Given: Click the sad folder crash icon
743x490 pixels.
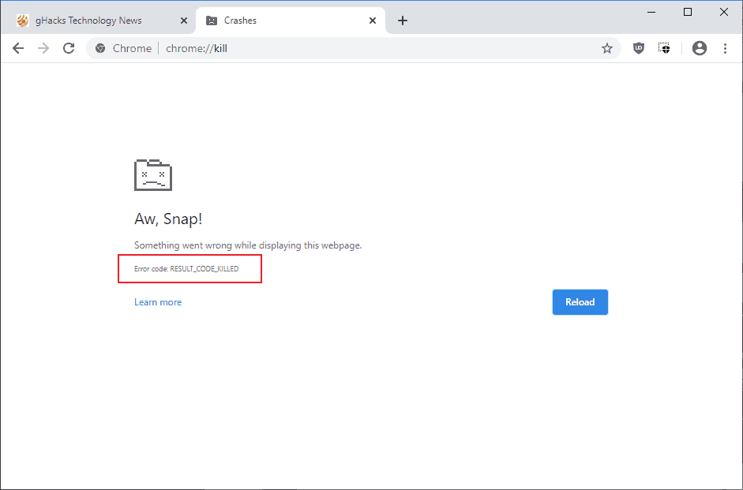Looking at the screenshot, I should 153,175.
